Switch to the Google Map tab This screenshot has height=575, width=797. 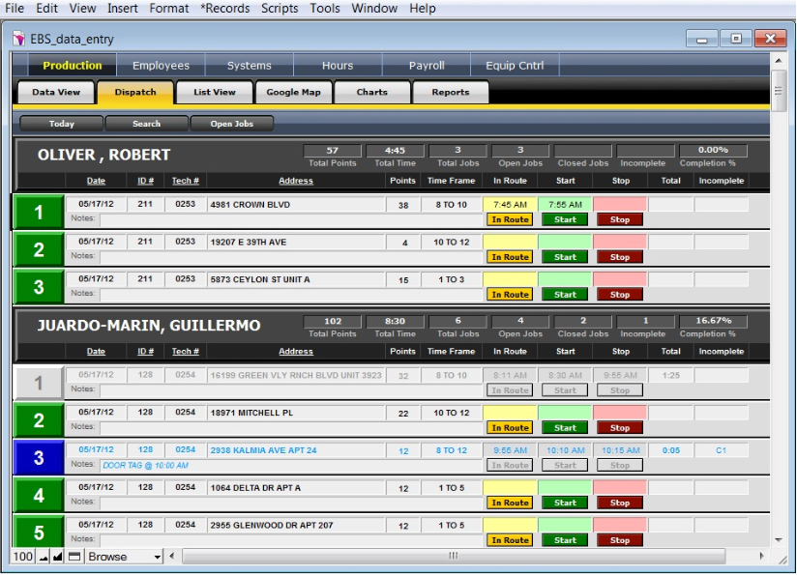point(293,93)
